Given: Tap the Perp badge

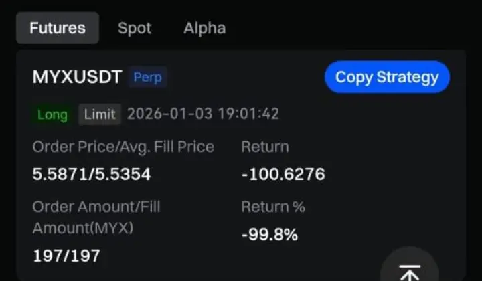Looking at the screenshot, I should 147,78.
